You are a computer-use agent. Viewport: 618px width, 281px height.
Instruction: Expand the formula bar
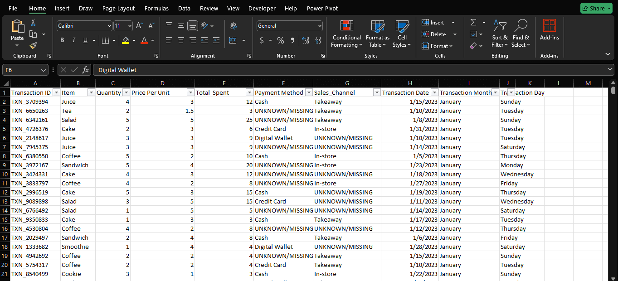[x=610, y=69]
